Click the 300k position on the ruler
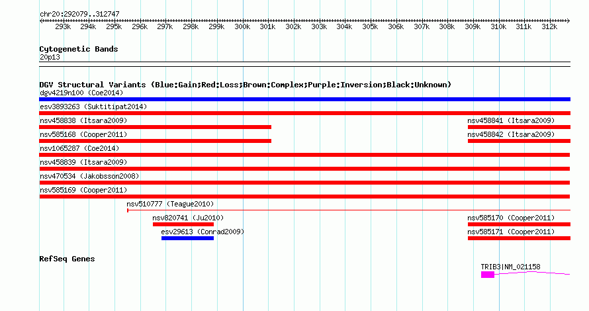Image resolution: width=589 pixels, height=311 pixels. click(242, 26)
